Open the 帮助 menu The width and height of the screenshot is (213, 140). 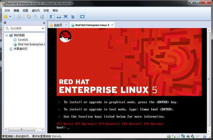(x=55, y=11)
